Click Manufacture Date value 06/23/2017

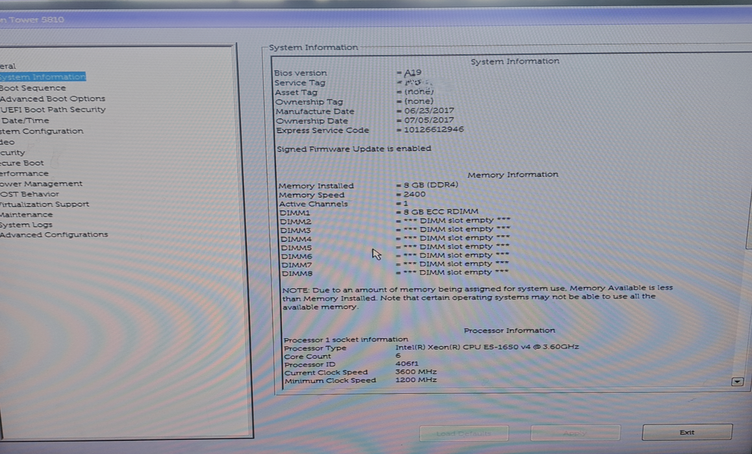[429, 111]
